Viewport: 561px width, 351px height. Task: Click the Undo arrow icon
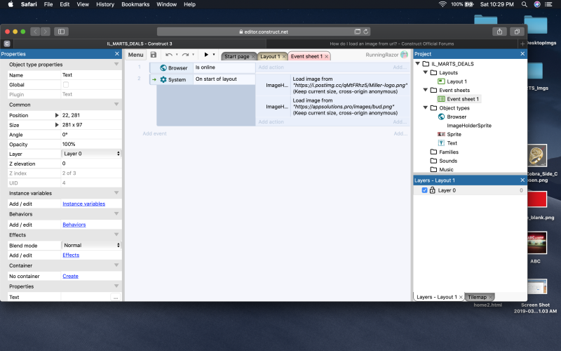[169, 55]
